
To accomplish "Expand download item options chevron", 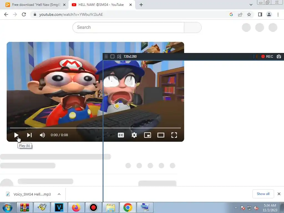I will (59, 194).
